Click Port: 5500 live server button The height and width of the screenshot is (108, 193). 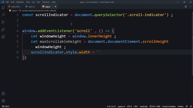(155, 106)
